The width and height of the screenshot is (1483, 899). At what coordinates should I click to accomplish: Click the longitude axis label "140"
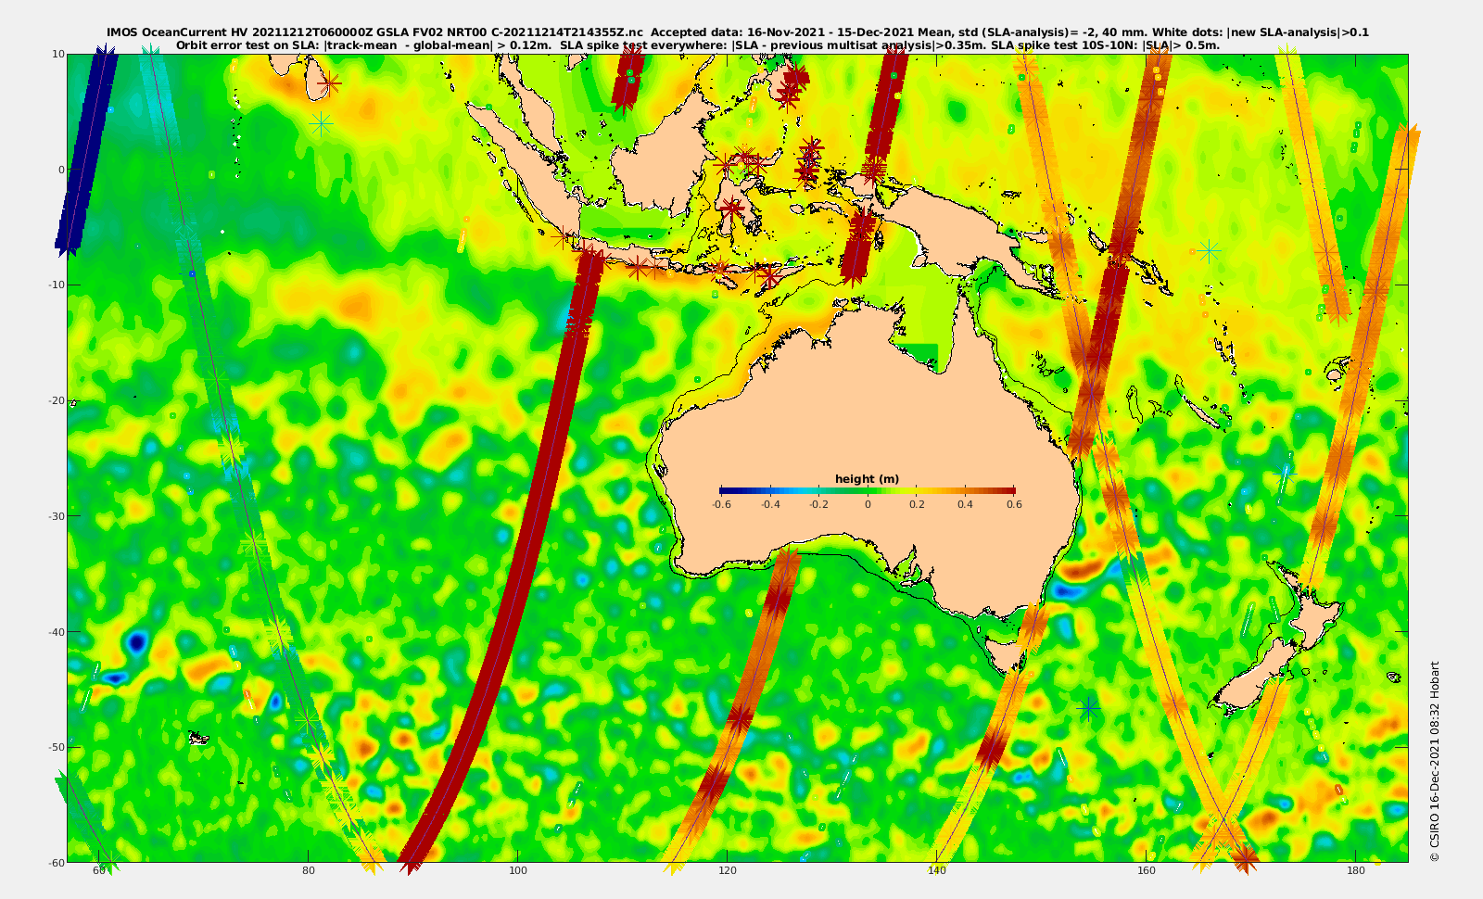click(937, 871)
